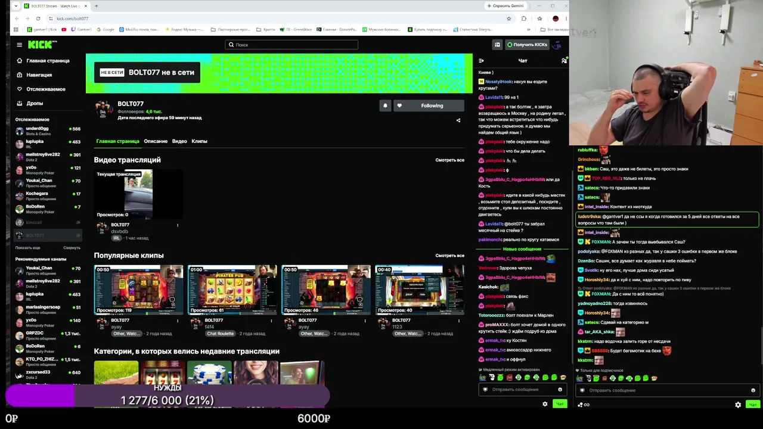Screen dimensions: 763x429
Task: Click the right chat message input field
Action: click(x=668, y=390)
